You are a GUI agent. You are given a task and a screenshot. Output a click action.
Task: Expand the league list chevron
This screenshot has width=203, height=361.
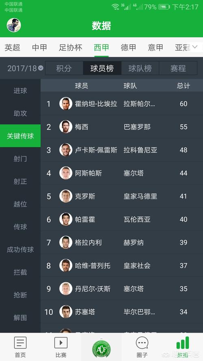coord(195,47)
